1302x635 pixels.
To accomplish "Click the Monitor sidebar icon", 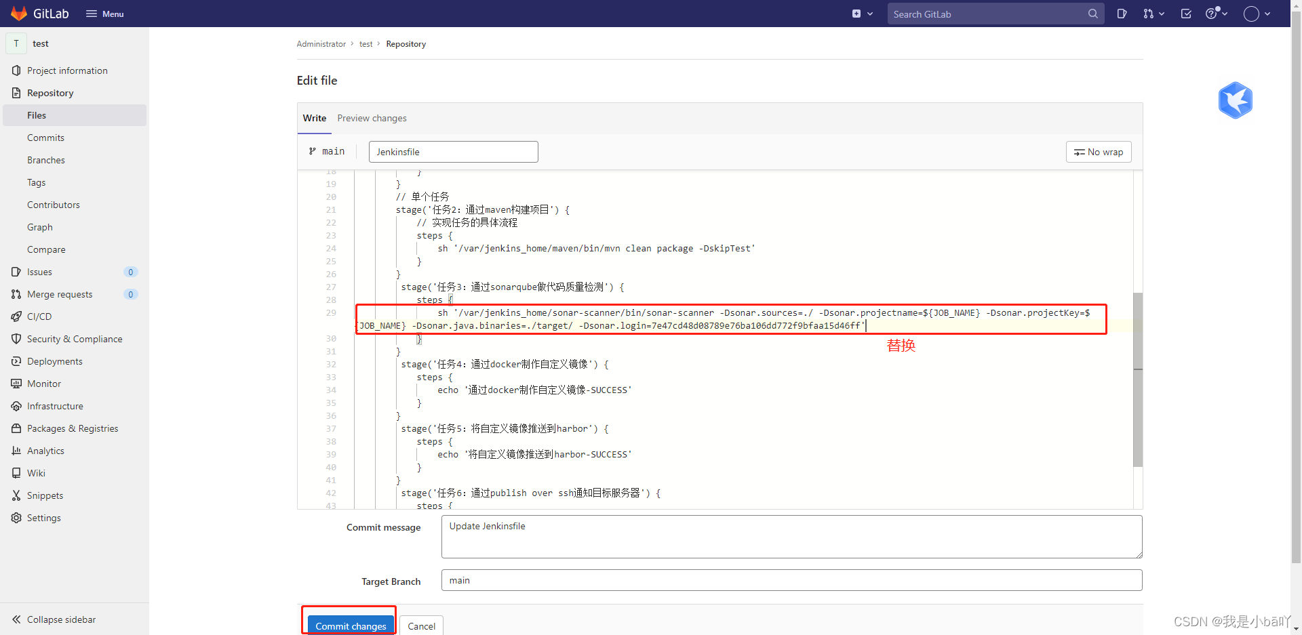I will [16, 384].
